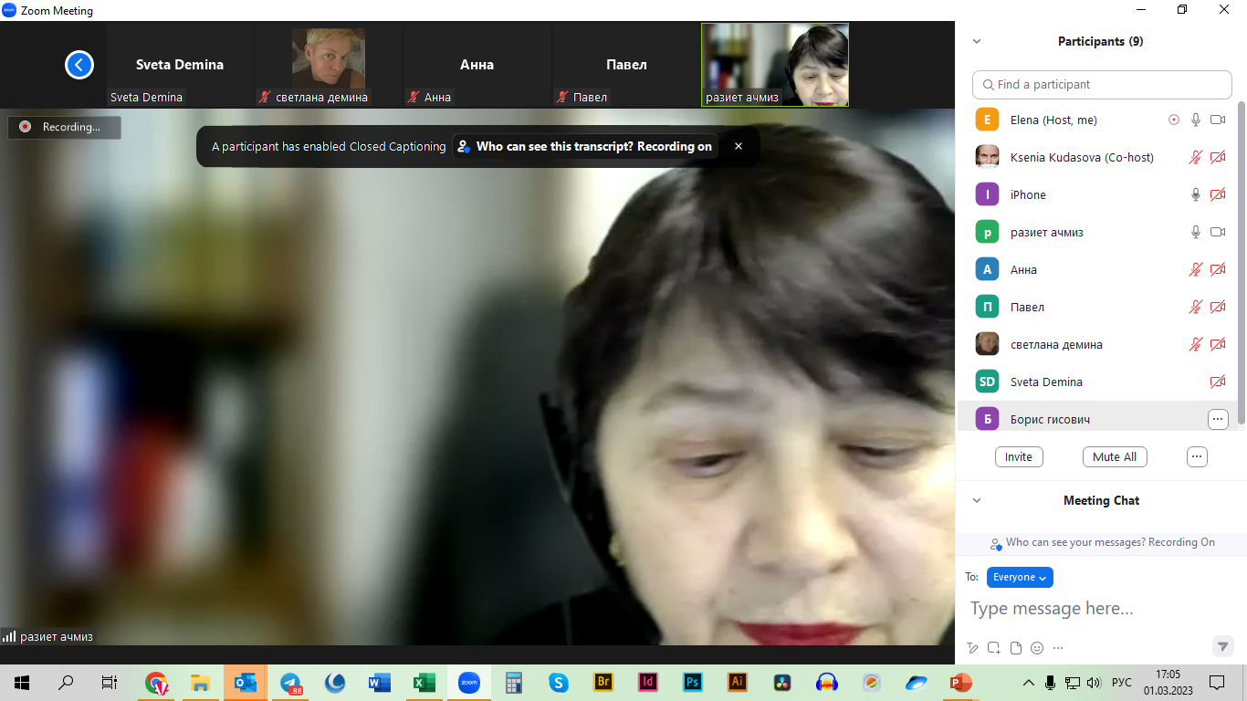This screenshot has height=701, width=1247.
Task: Collapse the Participants panel chevron
Action: [977, 41]
